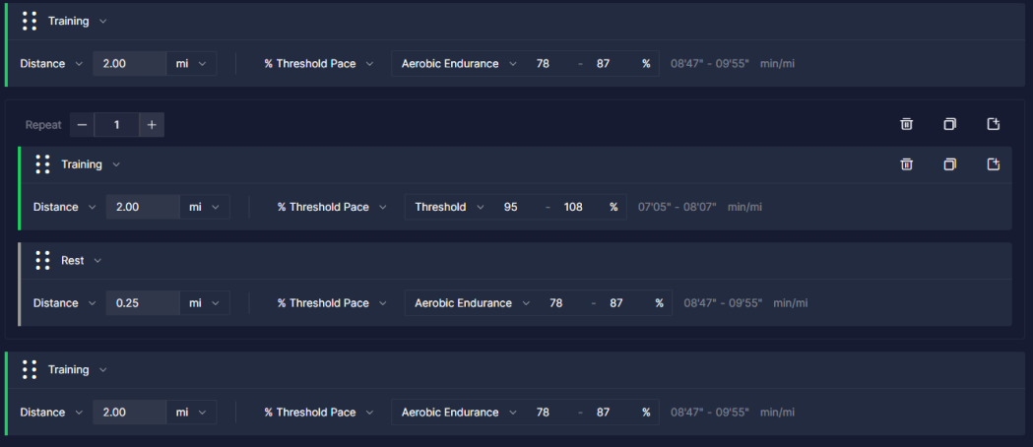Click the repeat count field showing 1

pyautogui.click(x=116, y=124)
